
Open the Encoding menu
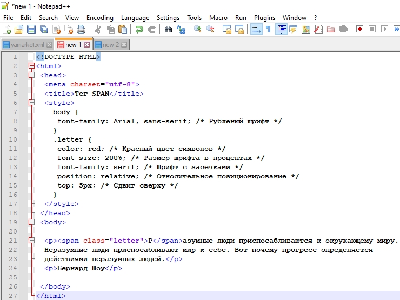pos(100,18)
